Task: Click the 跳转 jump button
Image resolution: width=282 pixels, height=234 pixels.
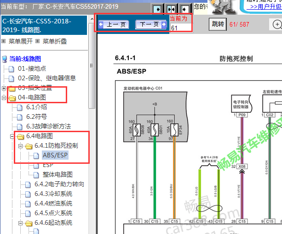Action: pyautogui.click(x=218, y=24)
